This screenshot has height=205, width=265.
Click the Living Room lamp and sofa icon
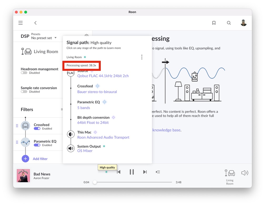(x=26, y=51)
